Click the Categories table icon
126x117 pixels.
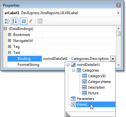tap(79, 70)
